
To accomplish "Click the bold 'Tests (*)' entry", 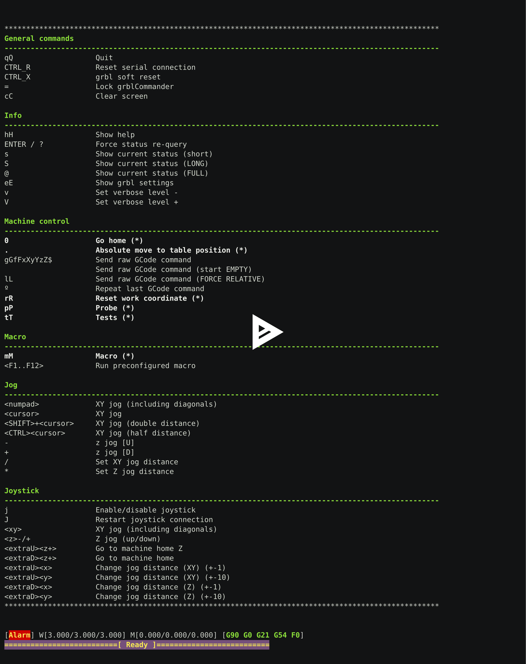I will [x=115, y=318].
